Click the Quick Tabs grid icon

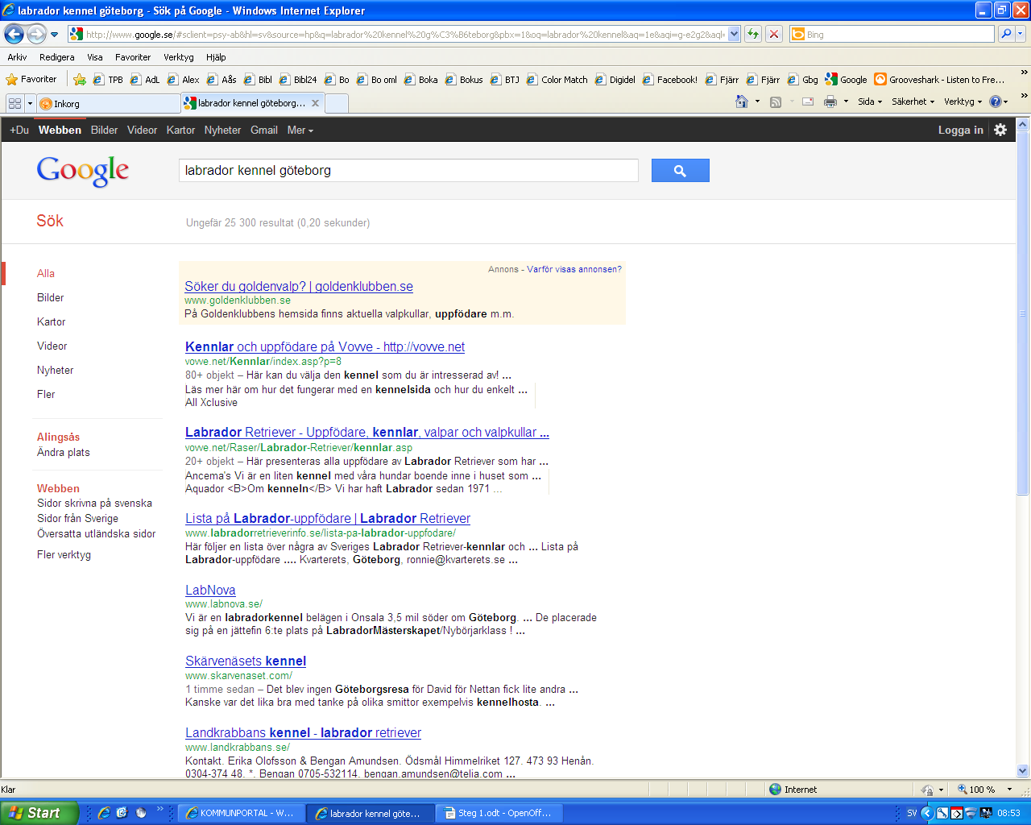(x=14, y=103)
